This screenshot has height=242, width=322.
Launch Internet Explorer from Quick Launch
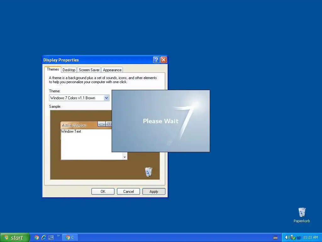(x=44, y=238)
